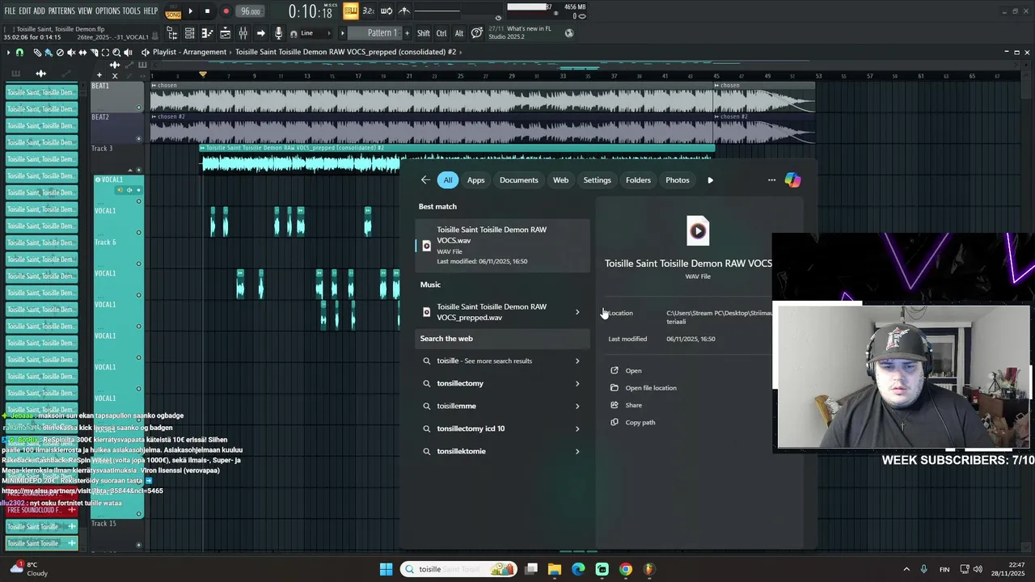
Task: Go back with search panel arrow
Action: click(x=425, y=180)
